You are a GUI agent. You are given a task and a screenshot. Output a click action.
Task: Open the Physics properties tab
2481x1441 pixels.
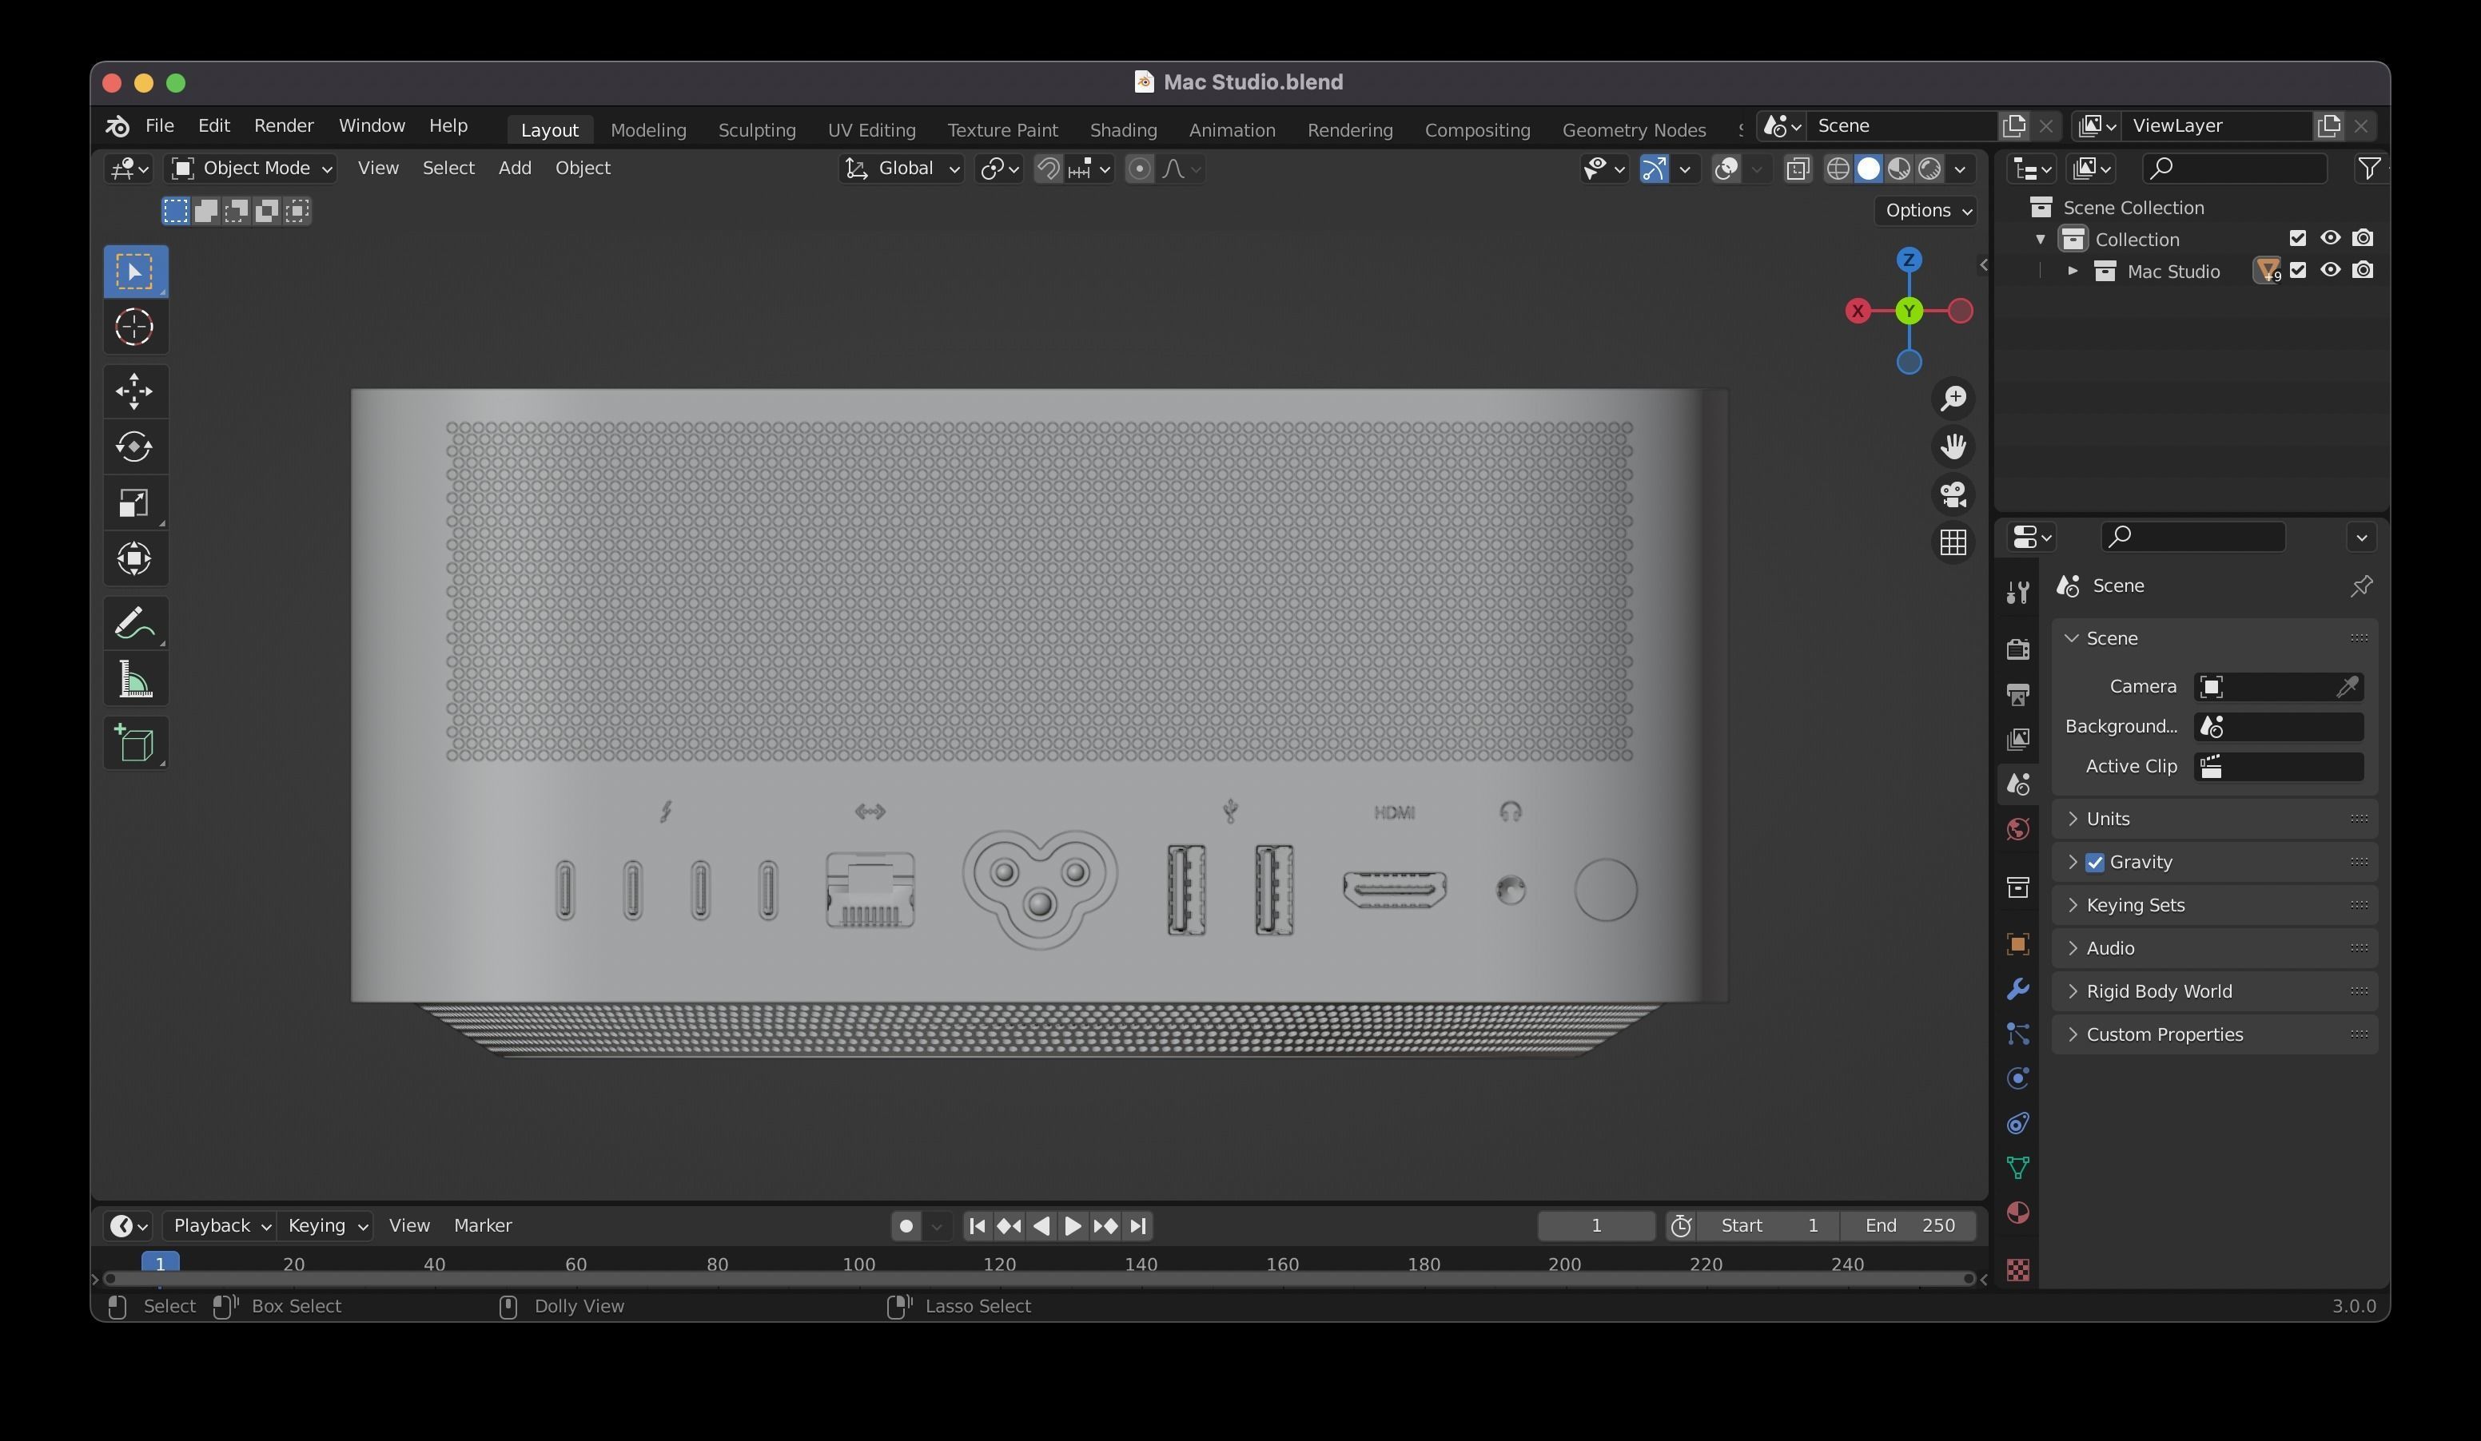point(2017,1078)
